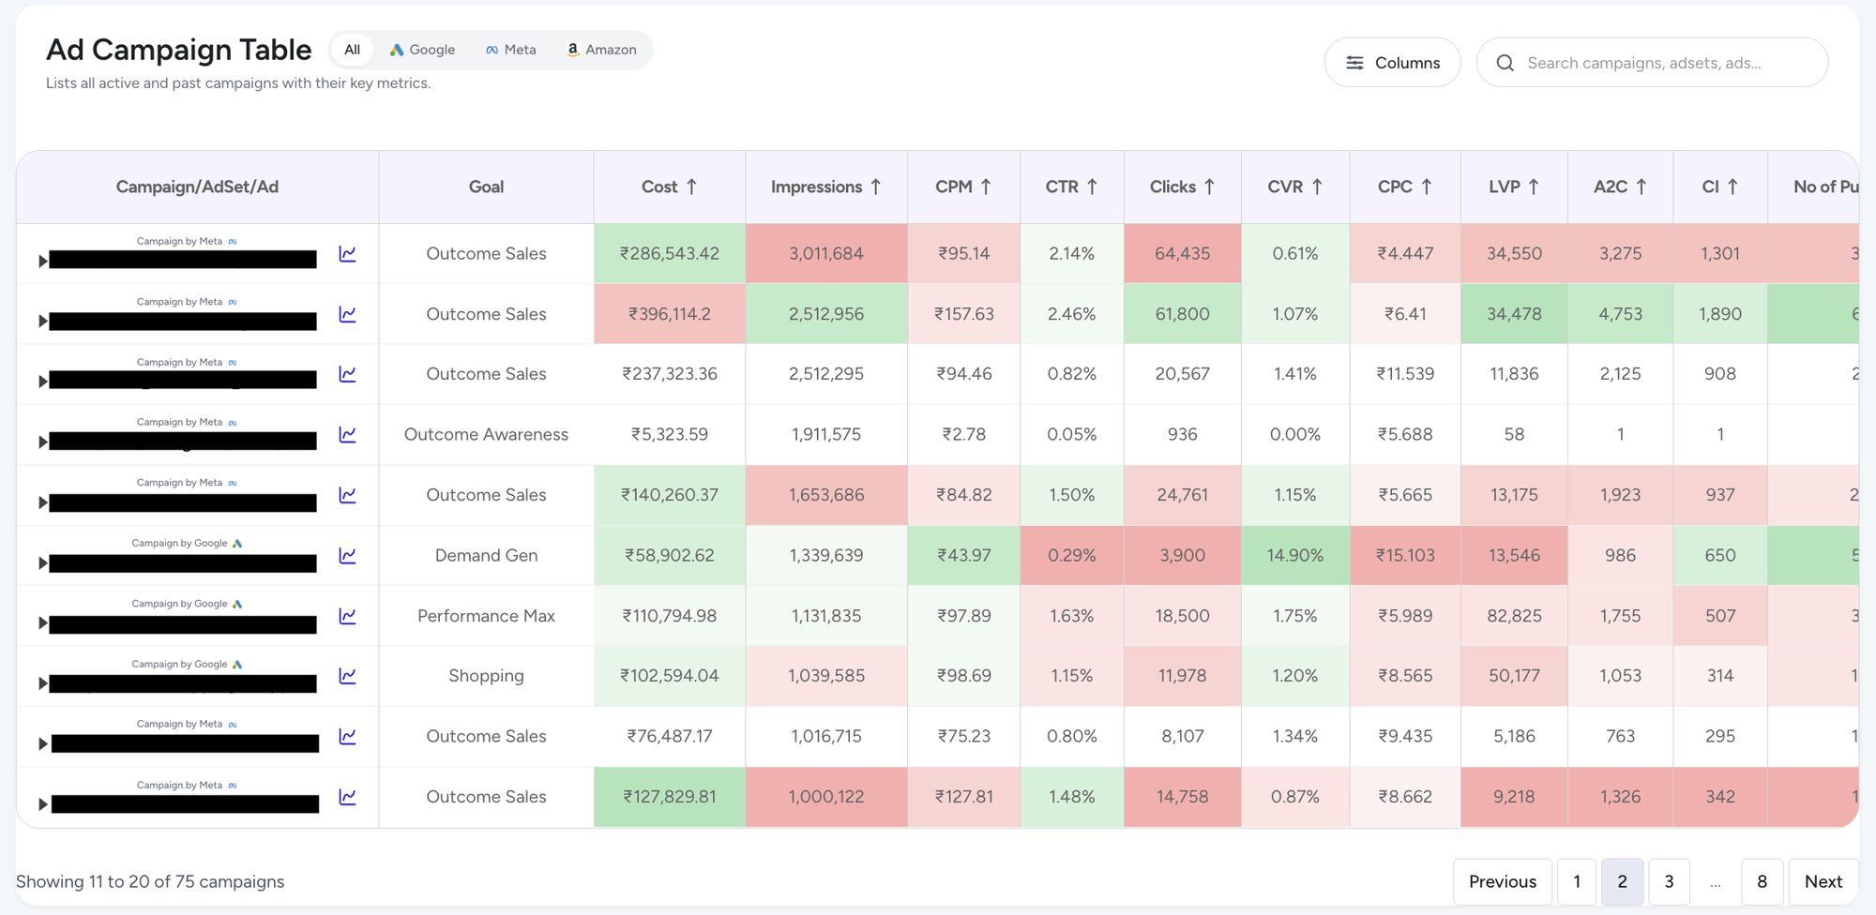Open chart icon for ₹286,543.42 campaign row
This screenshot has height=915, width=1876.
pos(347,254)
